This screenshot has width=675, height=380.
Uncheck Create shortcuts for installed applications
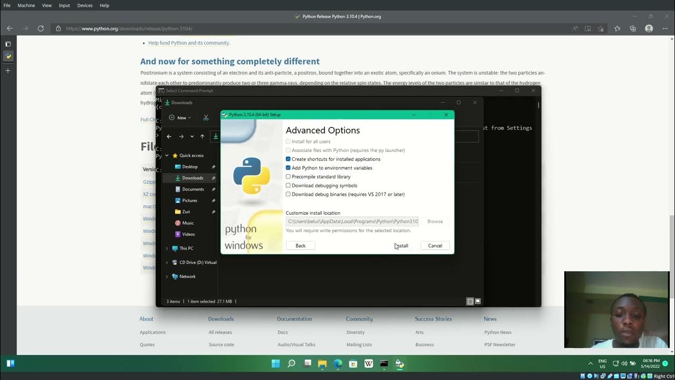[x=288, y=159]
